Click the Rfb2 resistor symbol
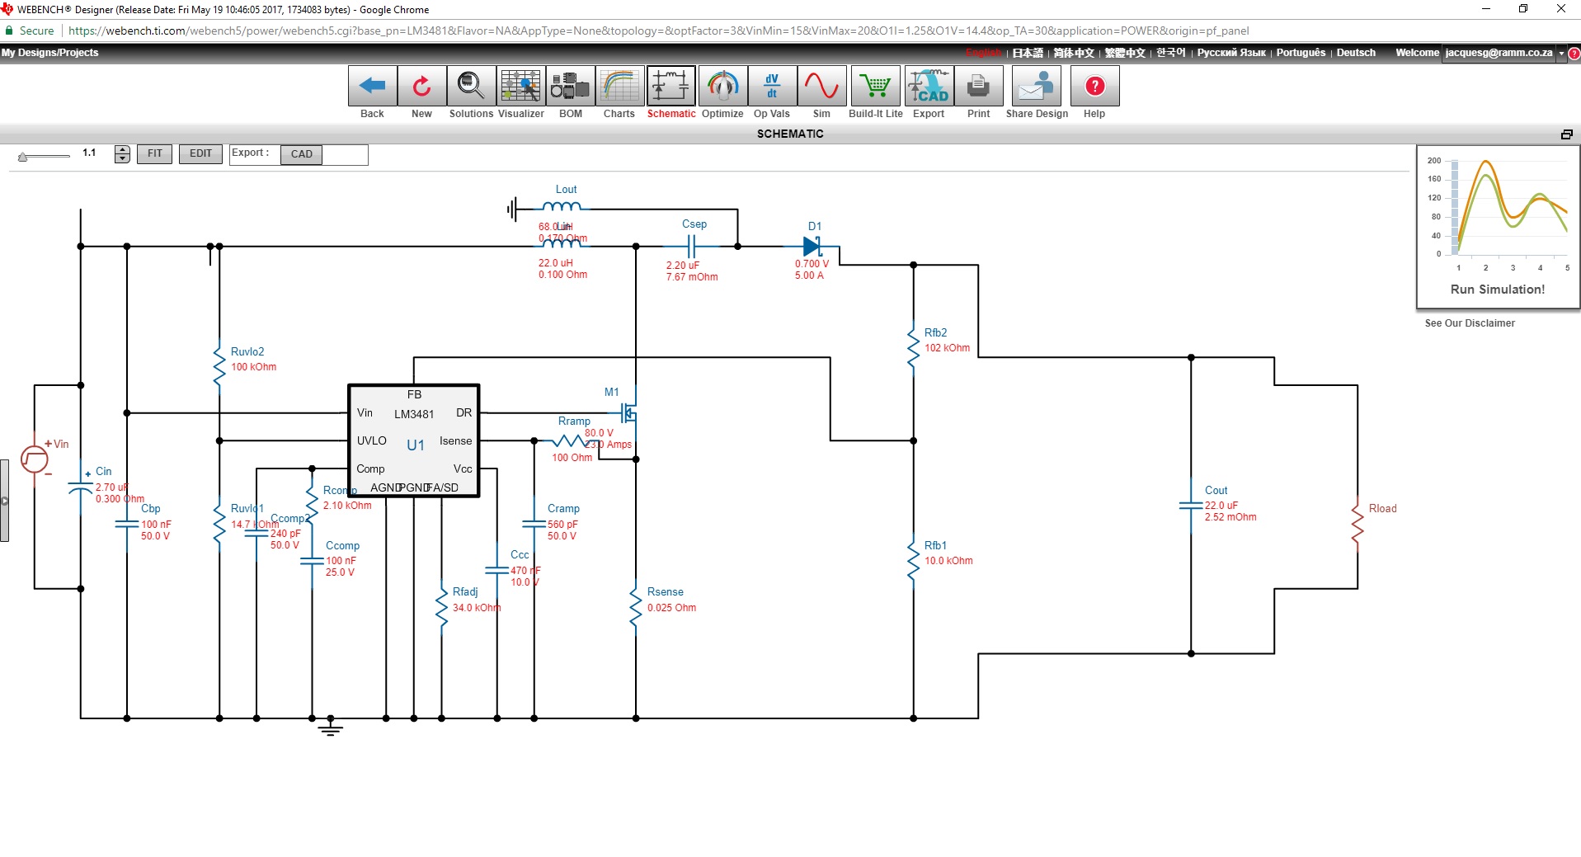This screenshot has height=857, width=1581. point(913,347)
